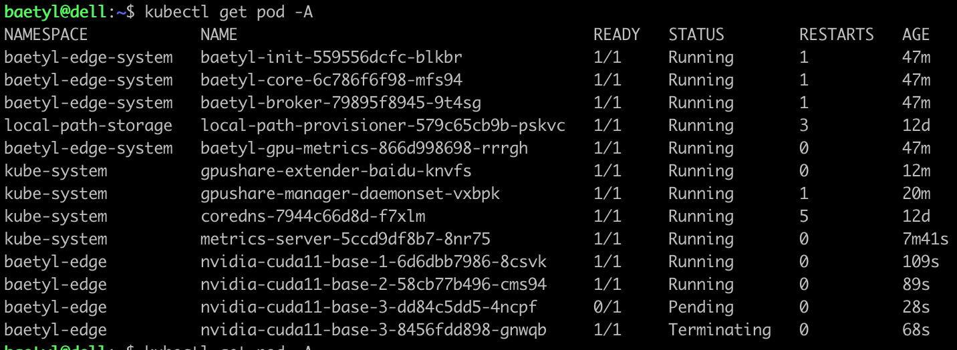Select local-path-provisioner-579c65cb9b-pskvc text
957x350 pixels.
click(383, 126)
